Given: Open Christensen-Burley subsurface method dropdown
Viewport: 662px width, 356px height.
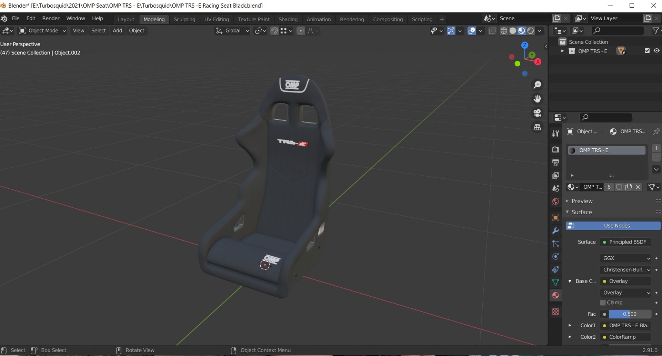Looking at the screenshot, I should [626, 269].
